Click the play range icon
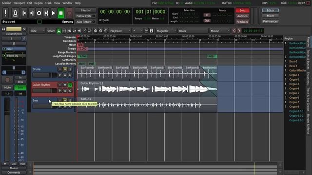This screenshot has width=312, height=175. (46, 13)
